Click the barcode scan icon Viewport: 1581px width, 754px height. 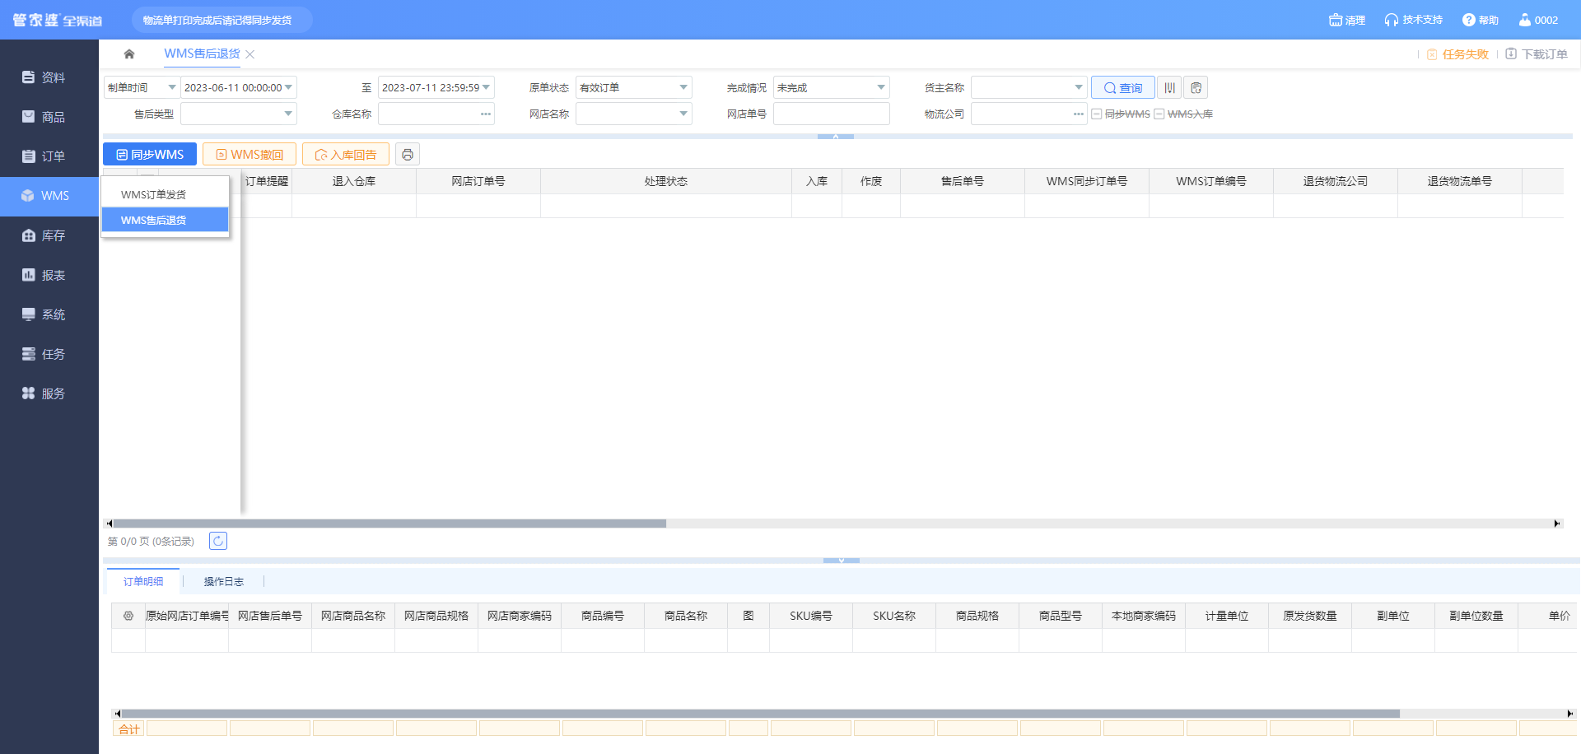point(1169,88)
